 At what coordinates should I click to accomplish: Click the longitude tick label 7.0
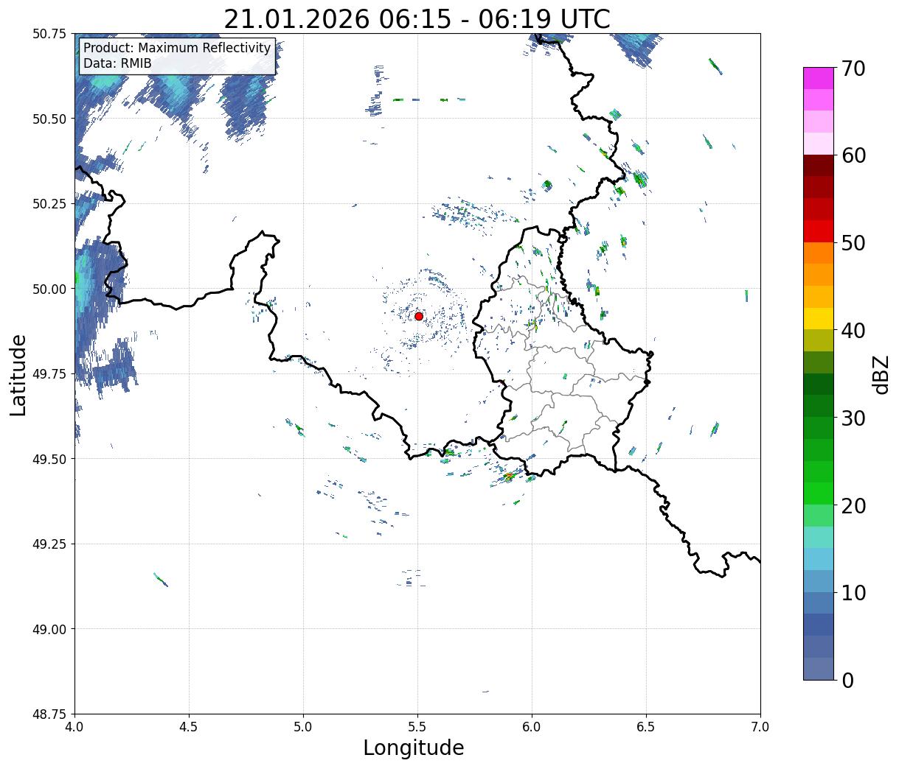(760, 727)
